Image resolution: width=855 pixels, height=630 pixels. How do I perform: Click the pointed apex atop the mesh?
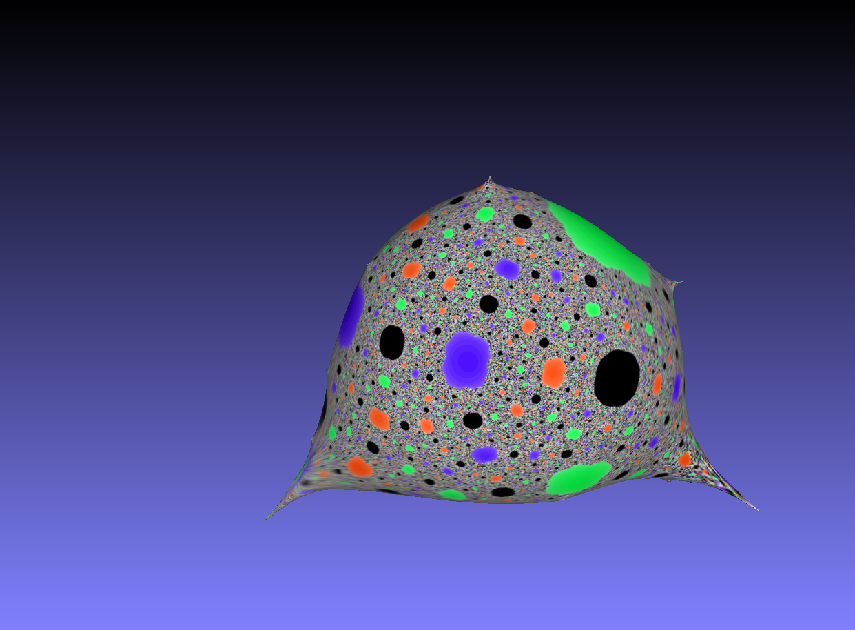pyautogui.click(x=489, y=180)
